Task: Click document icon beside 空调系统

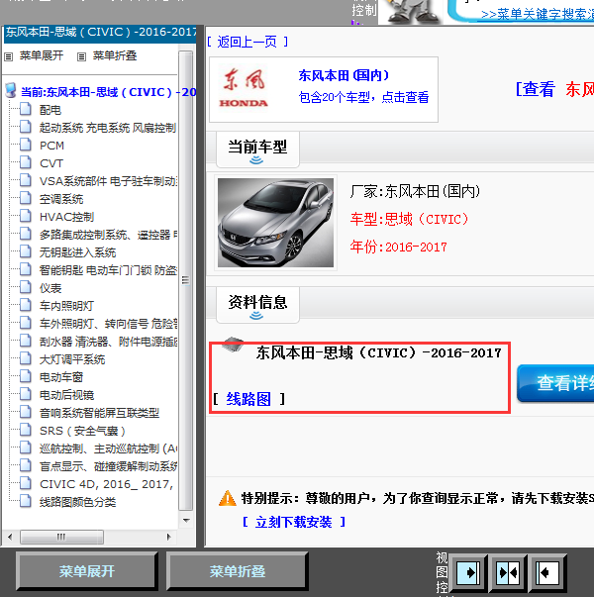Action: click(26, 198)
